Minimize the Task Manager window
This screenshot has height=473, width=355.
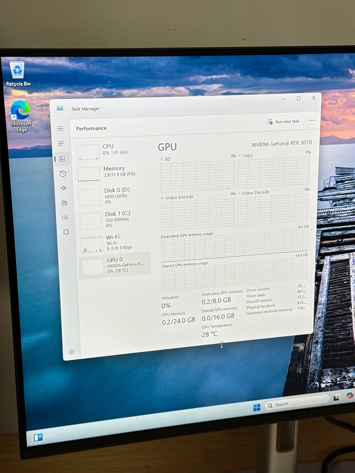click(284, 99)
